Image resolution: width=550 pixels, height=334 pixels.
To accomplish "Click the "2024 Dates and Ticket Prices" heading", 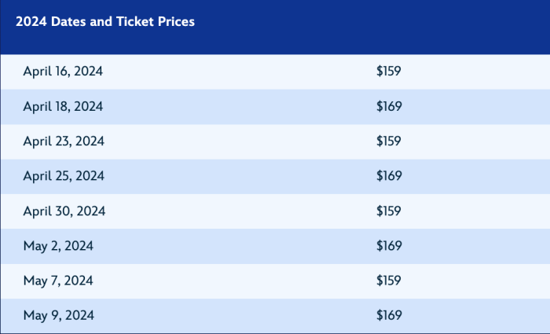I will click(105, 22).
